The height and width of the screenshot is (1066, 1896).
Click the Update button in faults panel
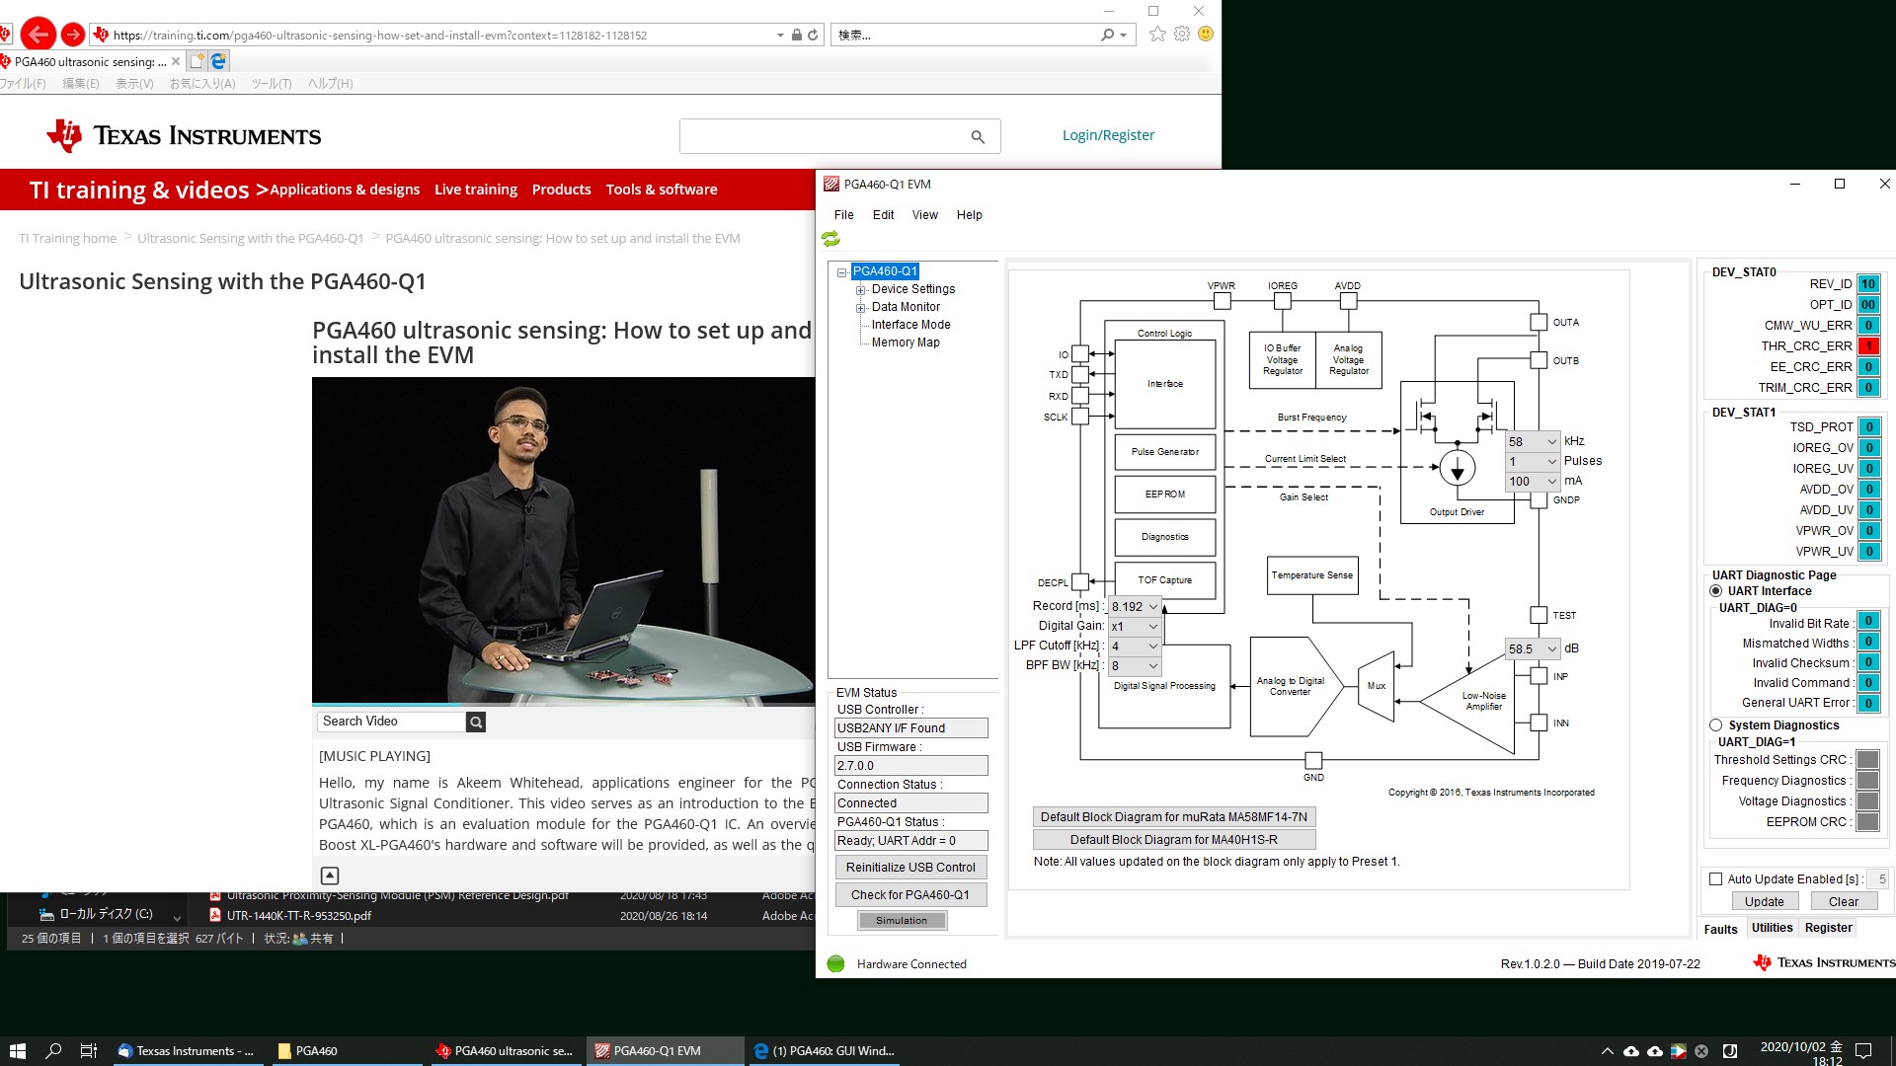click(1764, 902)
